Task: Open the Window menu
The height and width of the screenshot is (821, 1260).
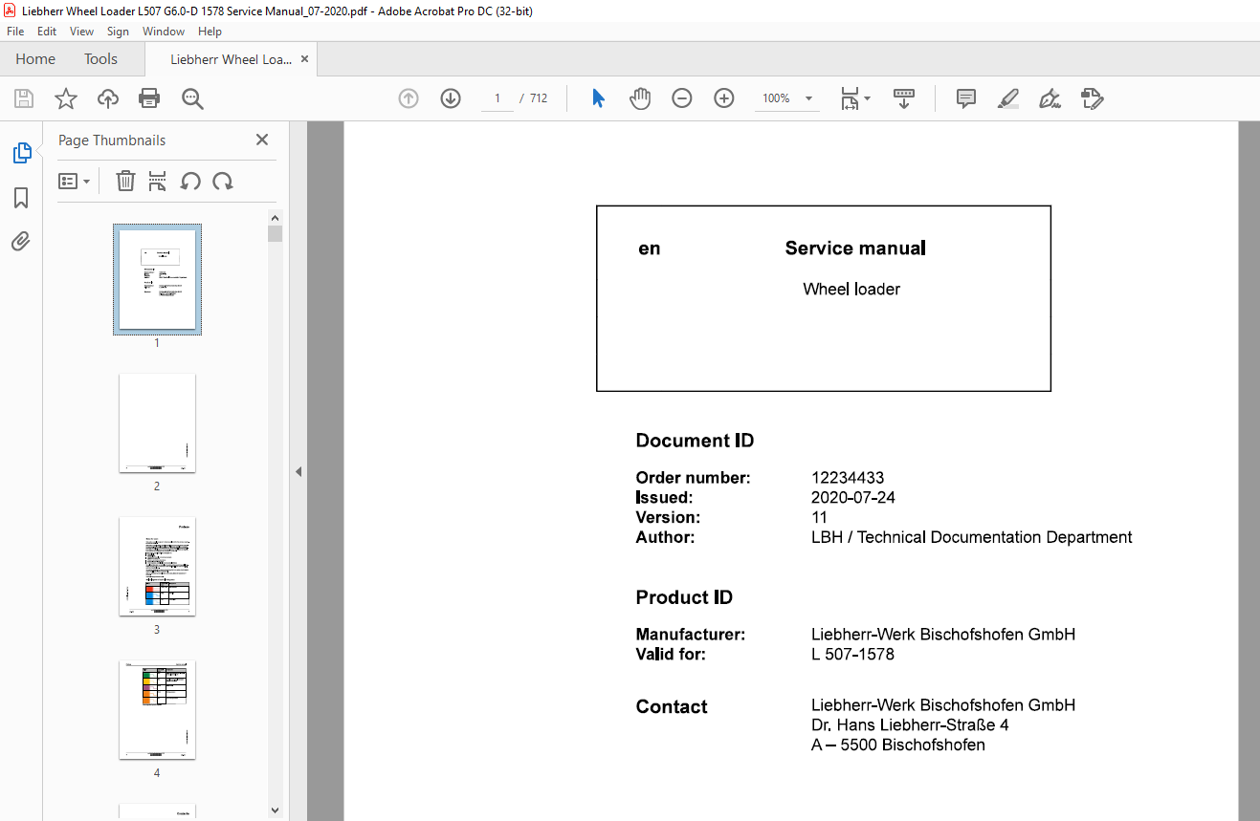Action: (x=164, y=32)
